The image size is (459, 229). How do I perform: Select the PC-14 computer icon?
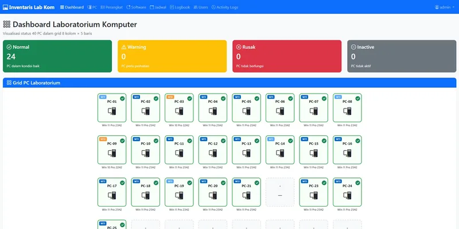click(x=280, y=153)
